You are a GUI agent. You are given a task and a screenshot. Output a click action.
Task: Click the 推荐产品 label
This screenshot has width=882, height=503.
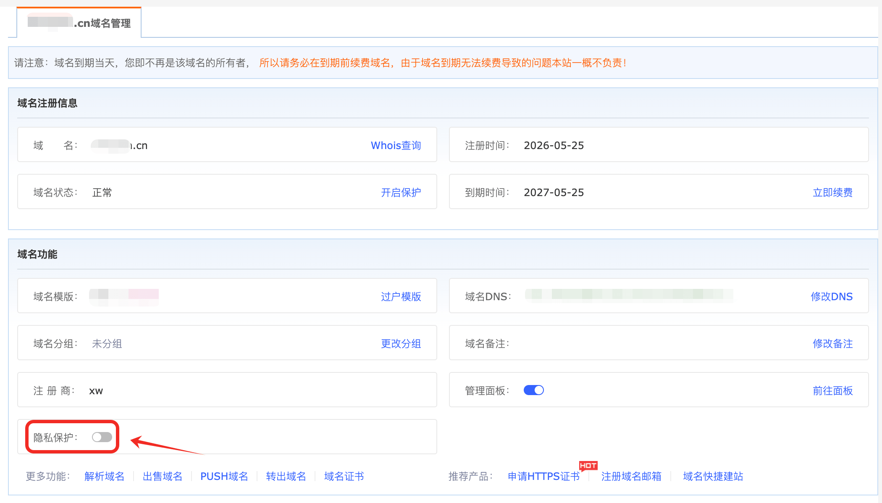[471, 476]
